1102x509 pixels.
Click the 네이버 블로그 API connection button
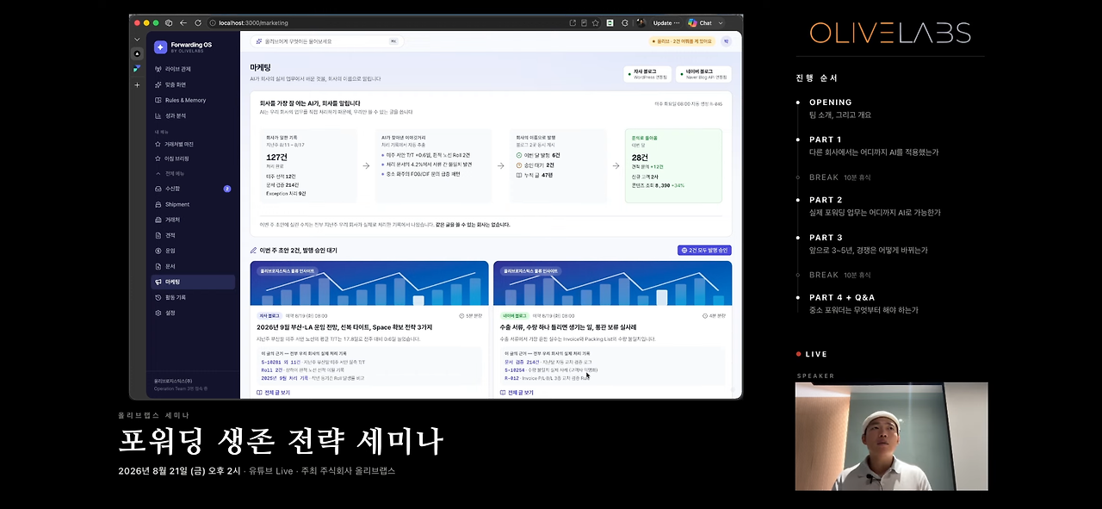[703, 74]
